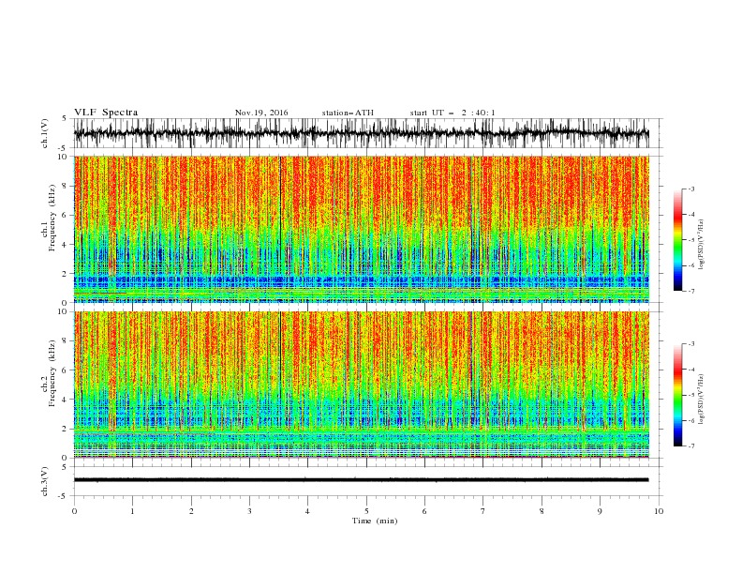
Task: Click the "-3" tick on ch.1 colorbar
Action: click(x=691, y=189)
